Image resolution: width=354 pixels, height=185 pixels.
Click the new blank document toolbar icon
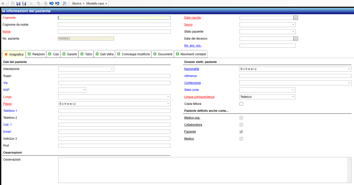[x=13, y=3]
